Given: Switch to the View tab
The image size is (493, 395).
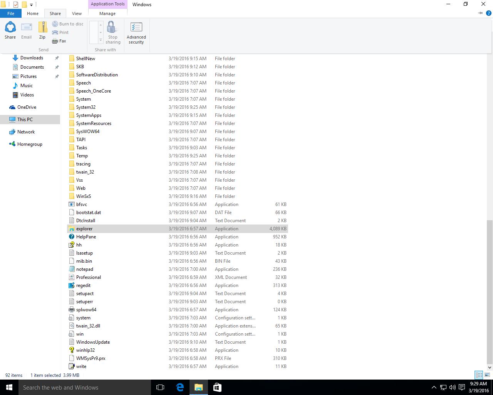Looking at the screenshot, I should click(x=77, y=14).
